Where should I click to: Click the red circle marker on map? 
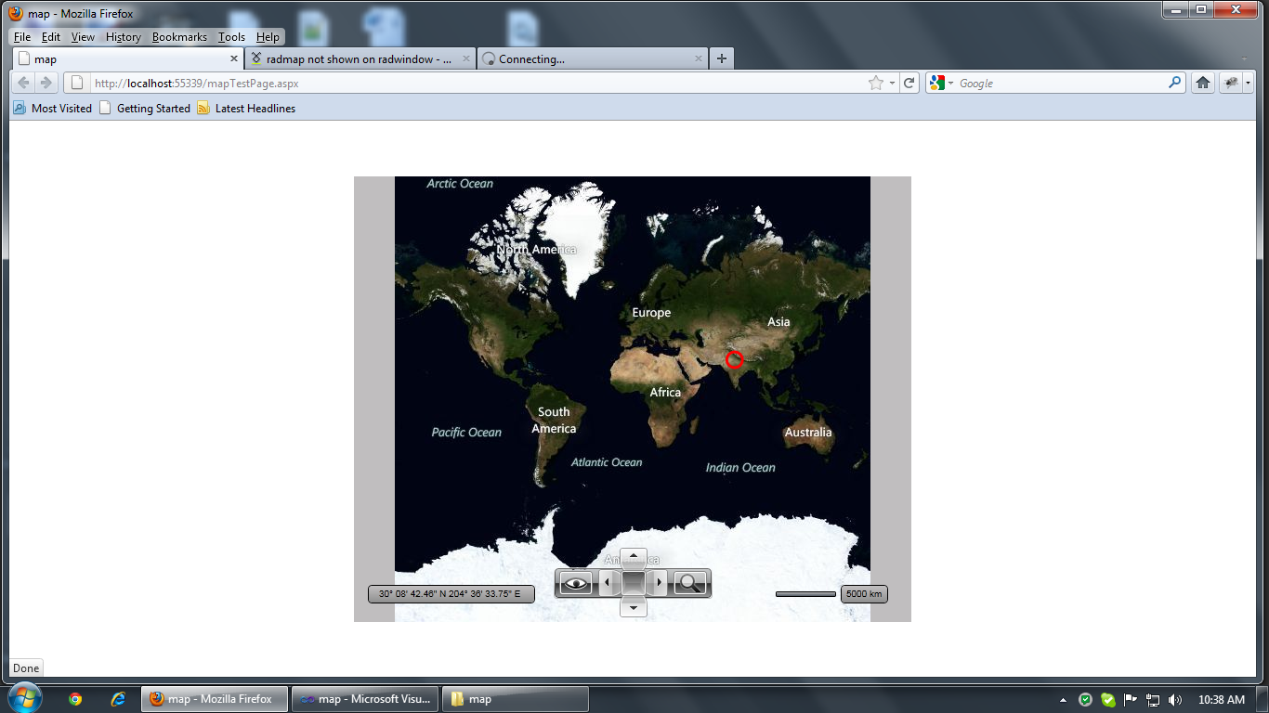tap(734, 360)
